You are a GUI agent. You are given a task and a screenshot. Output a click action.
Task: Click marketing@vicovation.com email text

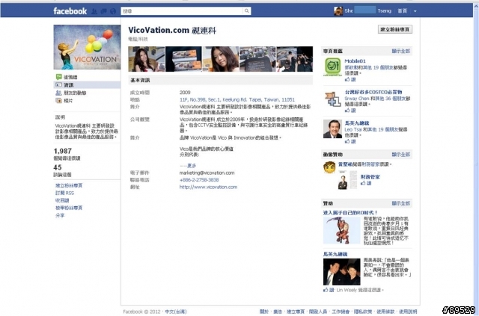pyautogui.click(x=207, y=173)
